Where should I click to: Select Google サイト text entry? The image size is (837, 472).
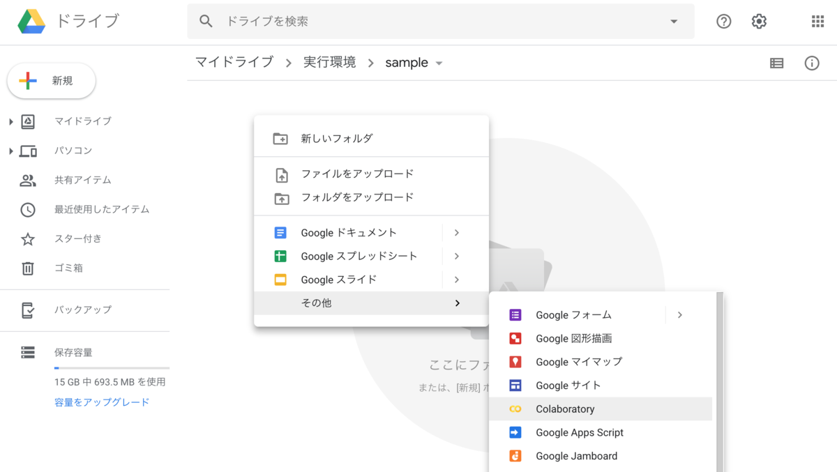[x=568, y=386]
